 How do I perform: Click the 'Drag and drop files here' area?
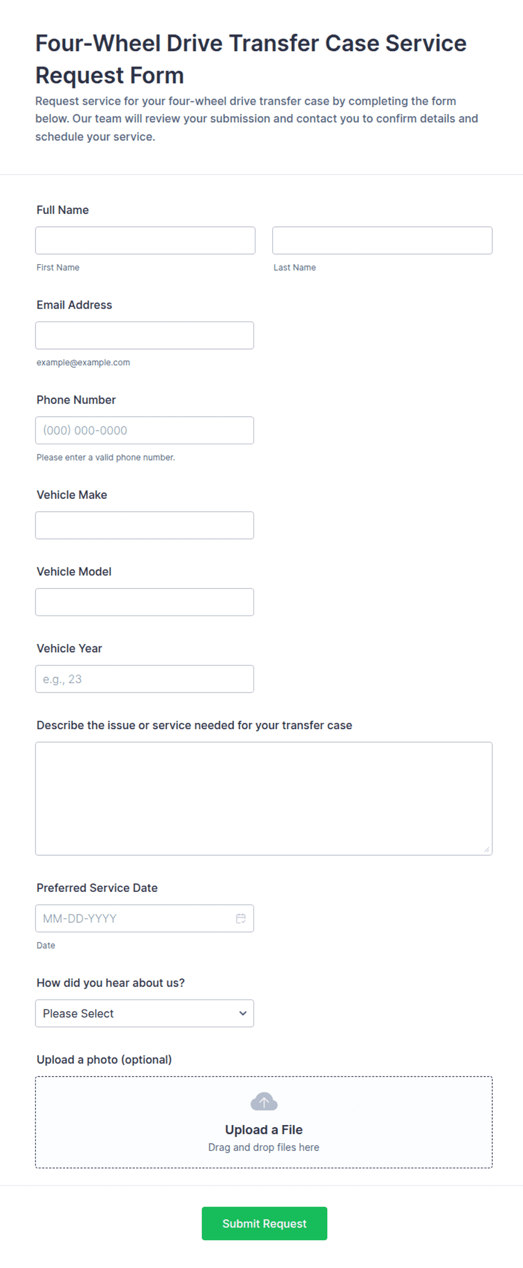click(264, 1147)
